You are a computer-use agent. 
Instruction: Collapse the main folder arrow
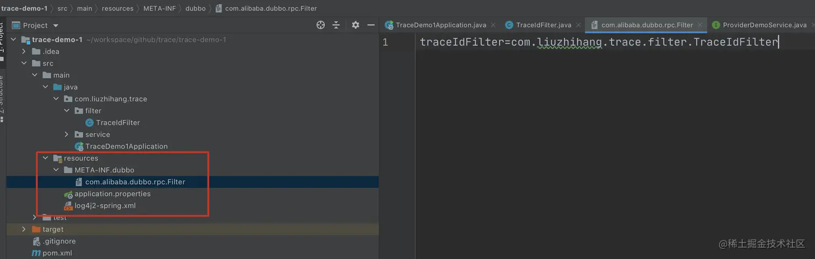click(x=34, y=75)
